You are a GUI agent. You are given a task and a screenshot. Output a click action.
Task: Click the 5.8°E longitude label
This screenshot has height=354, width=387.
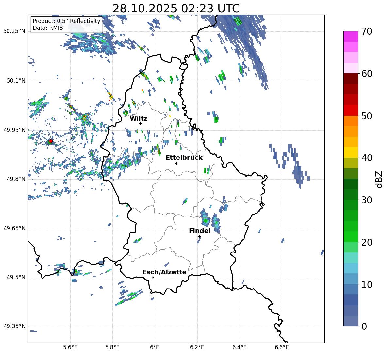click(112, 347)
